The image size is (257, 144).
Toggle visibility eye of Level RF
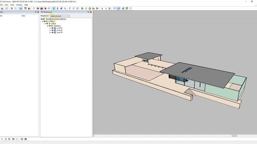pyautogui.click(x=53, y=32)
